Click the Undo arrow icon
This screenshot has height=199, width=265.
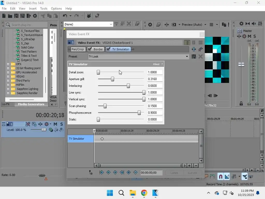65,16
